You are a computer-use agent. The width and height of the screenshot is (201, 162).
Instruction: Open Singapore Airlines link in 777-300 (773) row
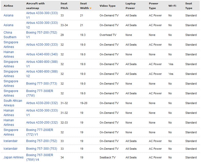pyautogui.click(x=11, y=83)
